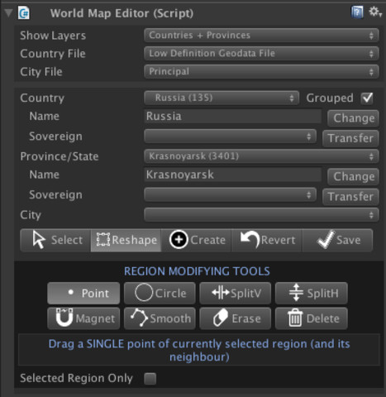
Task: Open the Country File dropdown
Action: [261, 53]
